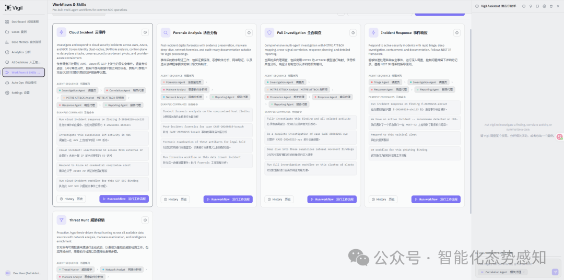This screenshot has height=280, width=564.
Task: Click 'Respond to this critical alert' command
Action: coord(414,138)
